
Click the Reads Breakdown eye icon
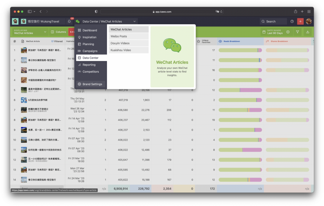(220, 41)
